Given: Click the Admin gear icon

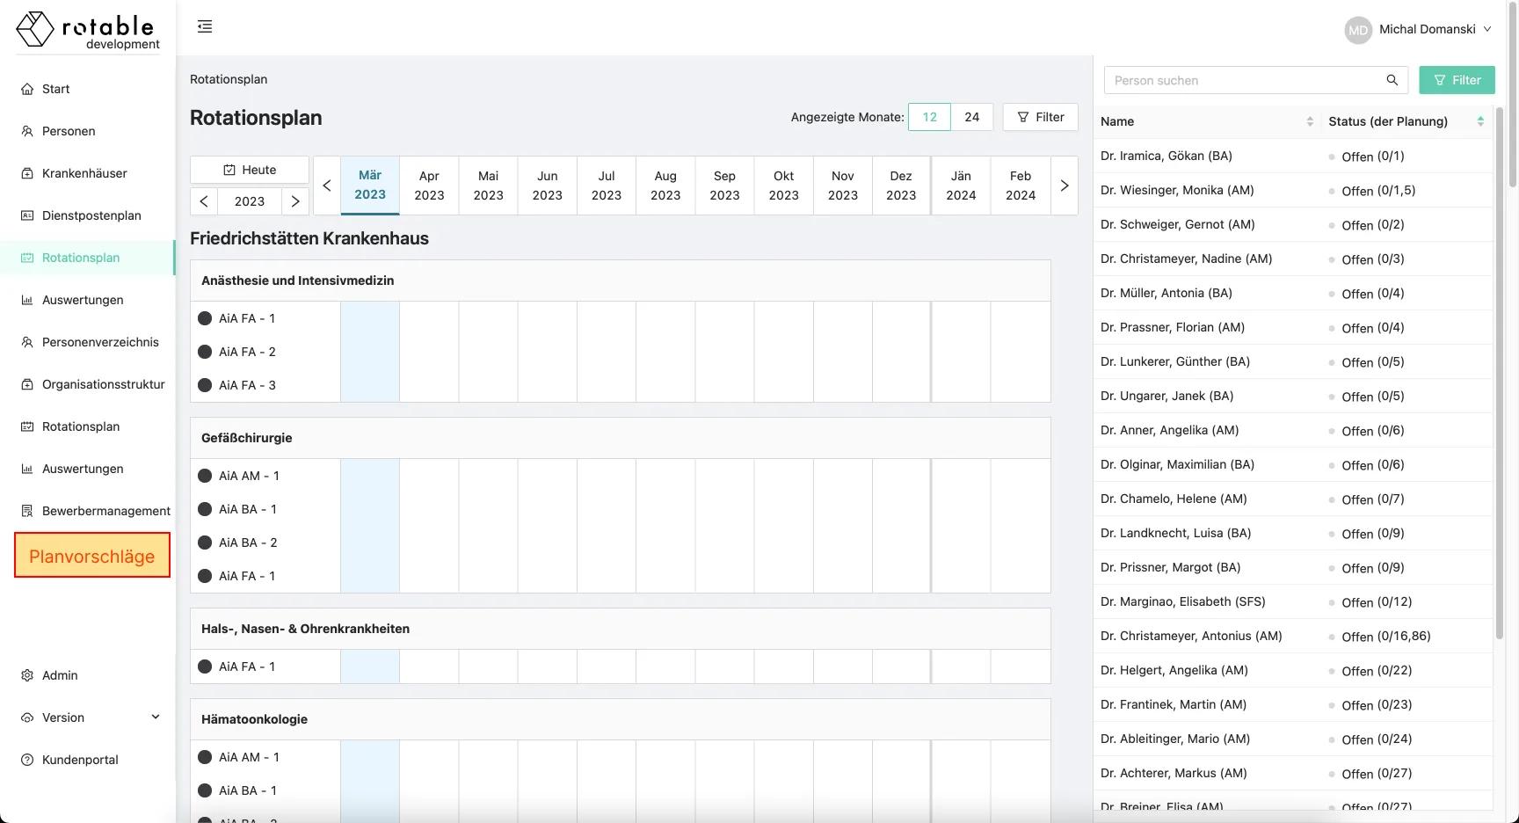Looking at the screenshot, I should pyautogui.click(x=27, y=675).
